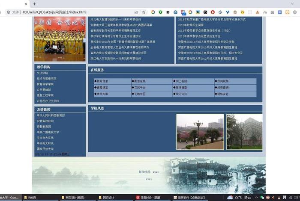Viewport: 300px width, 201px height.
Task: Click the site info icon before the URL
Action: pos(9,12)
